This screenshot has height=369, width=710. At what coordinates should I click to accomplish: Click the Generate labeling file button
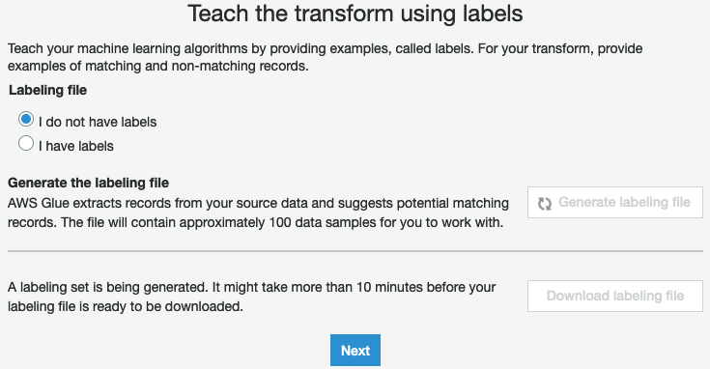click(615, 202)
